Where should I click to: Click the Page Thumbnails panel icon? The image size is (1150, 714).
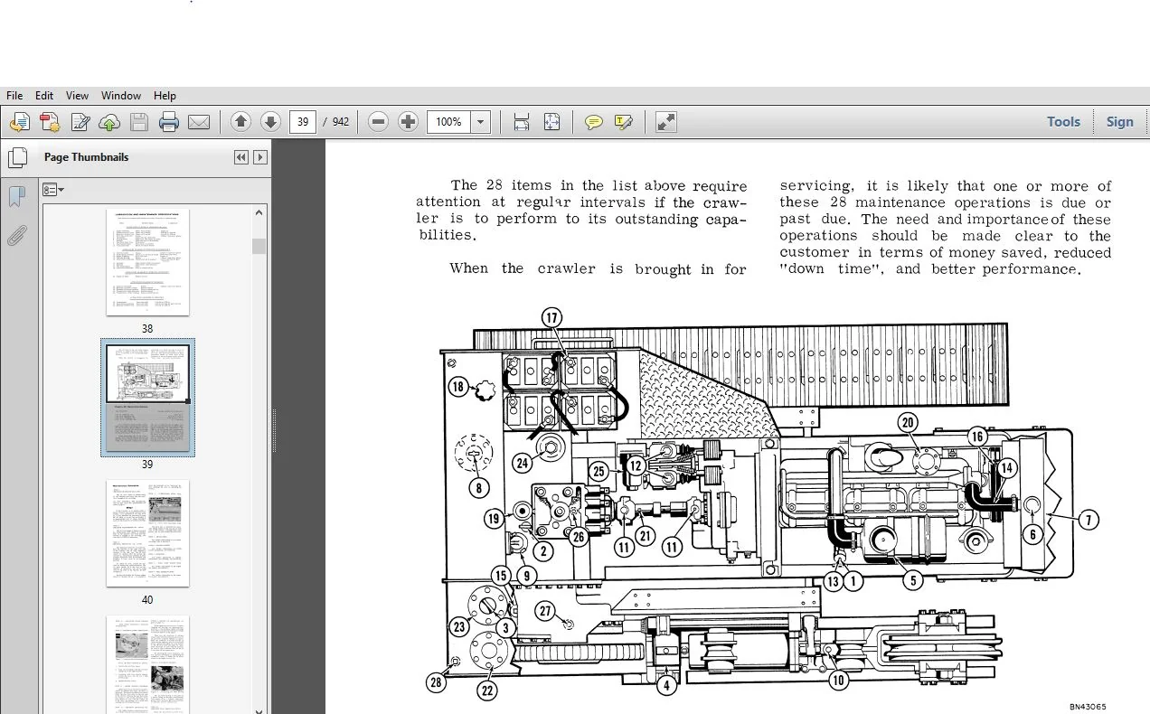tap(17, 158)
